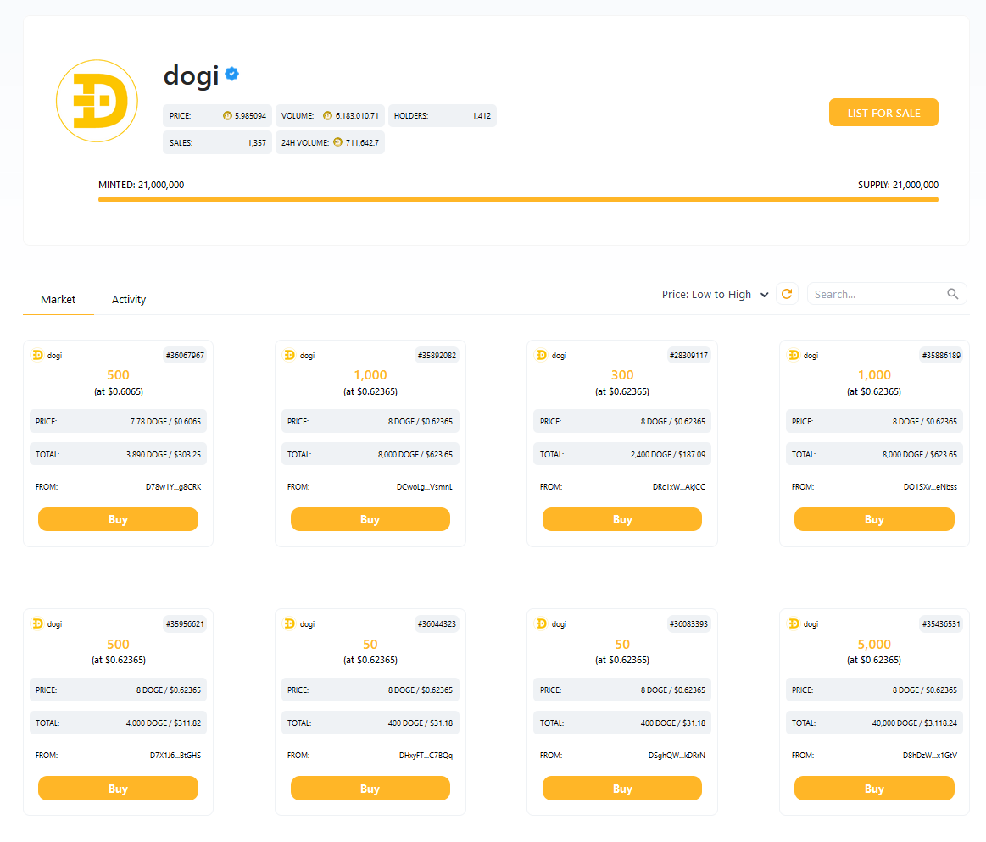Buy the 300 dogi listing #28309117
This screenshot has height=842, width=986.
622,519
